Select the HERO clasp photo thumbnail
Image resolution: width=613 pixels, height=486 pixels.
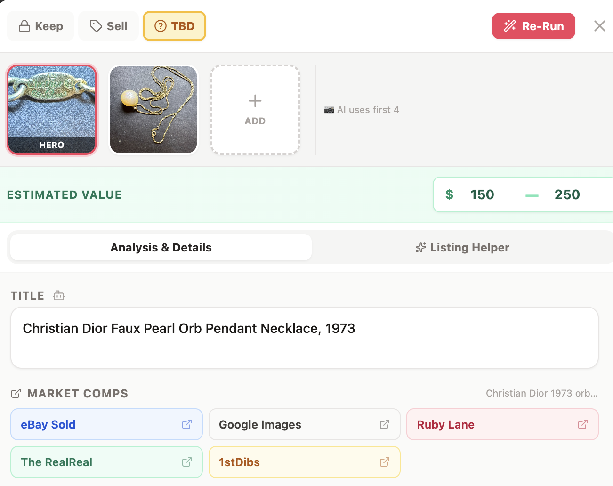tap(52, 109)
